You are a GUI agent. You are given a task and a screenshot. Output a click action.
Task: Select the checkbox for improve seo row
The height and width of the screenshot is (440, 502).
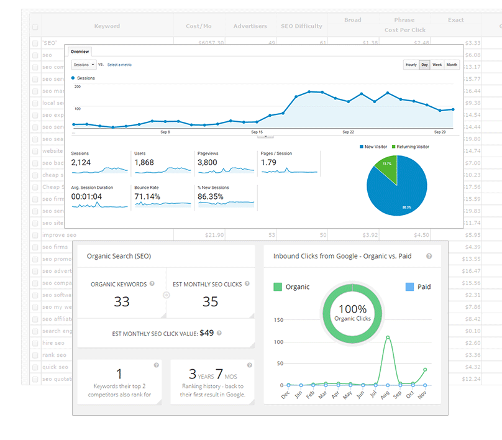point(35,236)
